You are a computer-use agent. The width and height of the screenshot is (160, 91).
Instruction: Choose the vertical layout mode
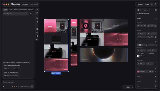pyautogui.click(x=147, y=45)
